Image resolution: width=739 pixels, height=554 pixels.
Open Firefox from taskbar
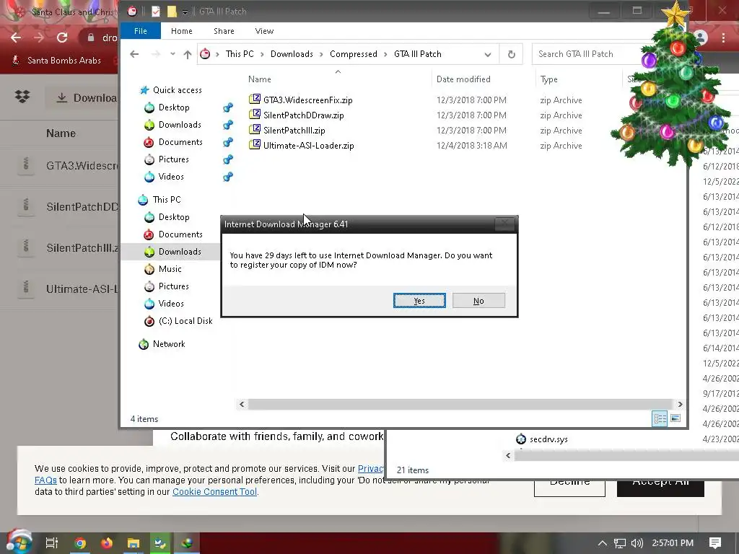(107, 543)
